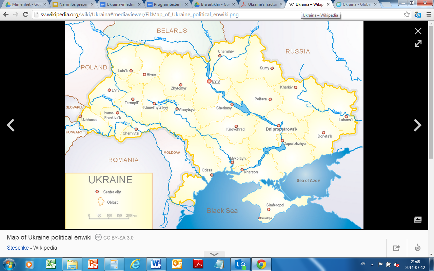Open Windows Media Player from taskbar

pos(29,264)
